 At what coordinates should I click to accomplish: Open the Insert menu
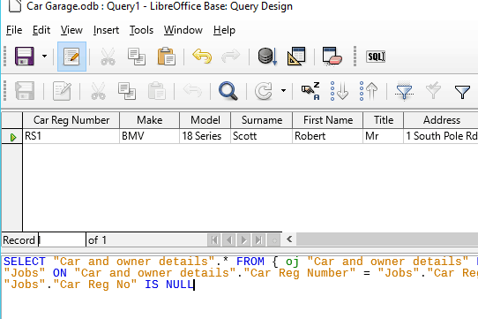coord(106,30)
